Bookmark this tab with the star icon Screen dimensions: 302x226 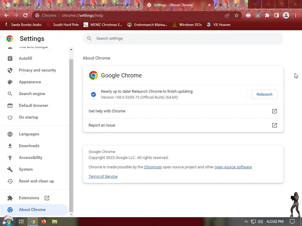[x=237, y=15]
